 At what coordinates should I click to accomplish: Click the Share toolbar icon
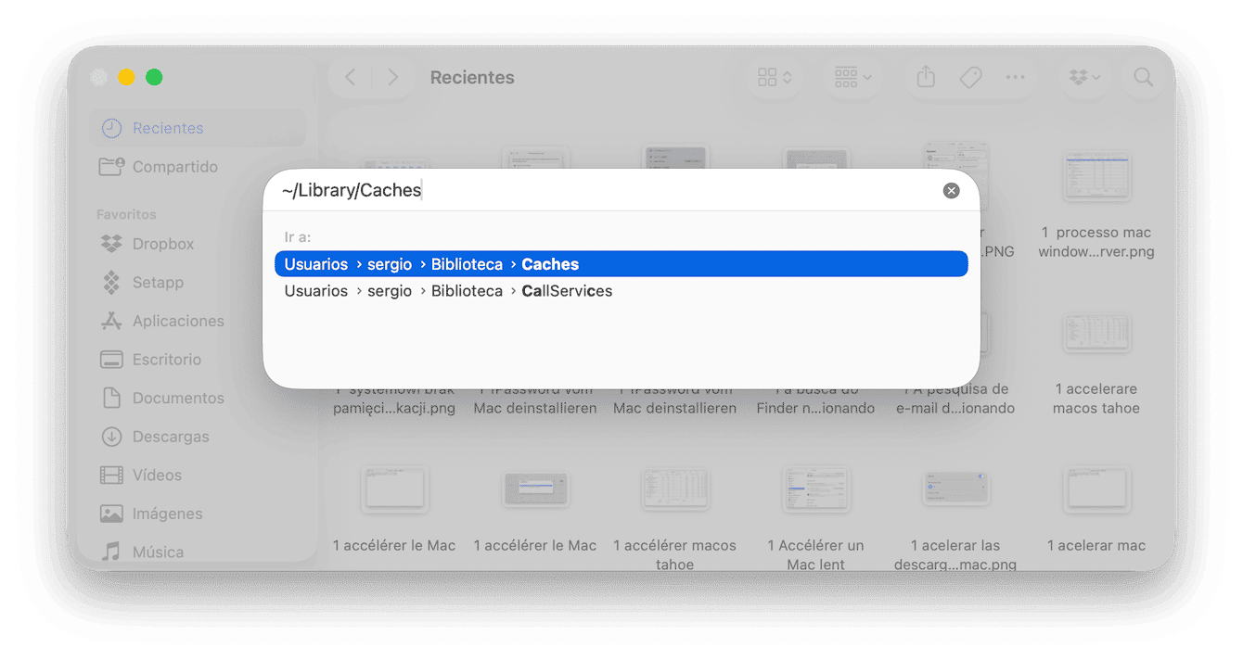[x=926, y=77]
